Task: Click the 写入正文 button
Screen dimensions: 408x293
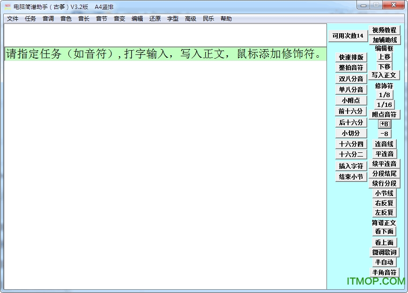Action: 384,75
